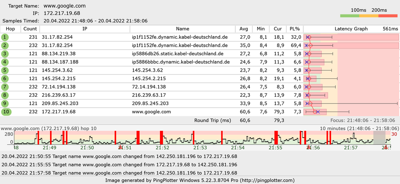Click the red 200ms legend swatch
400x184 pixels.
pos(388,16)
